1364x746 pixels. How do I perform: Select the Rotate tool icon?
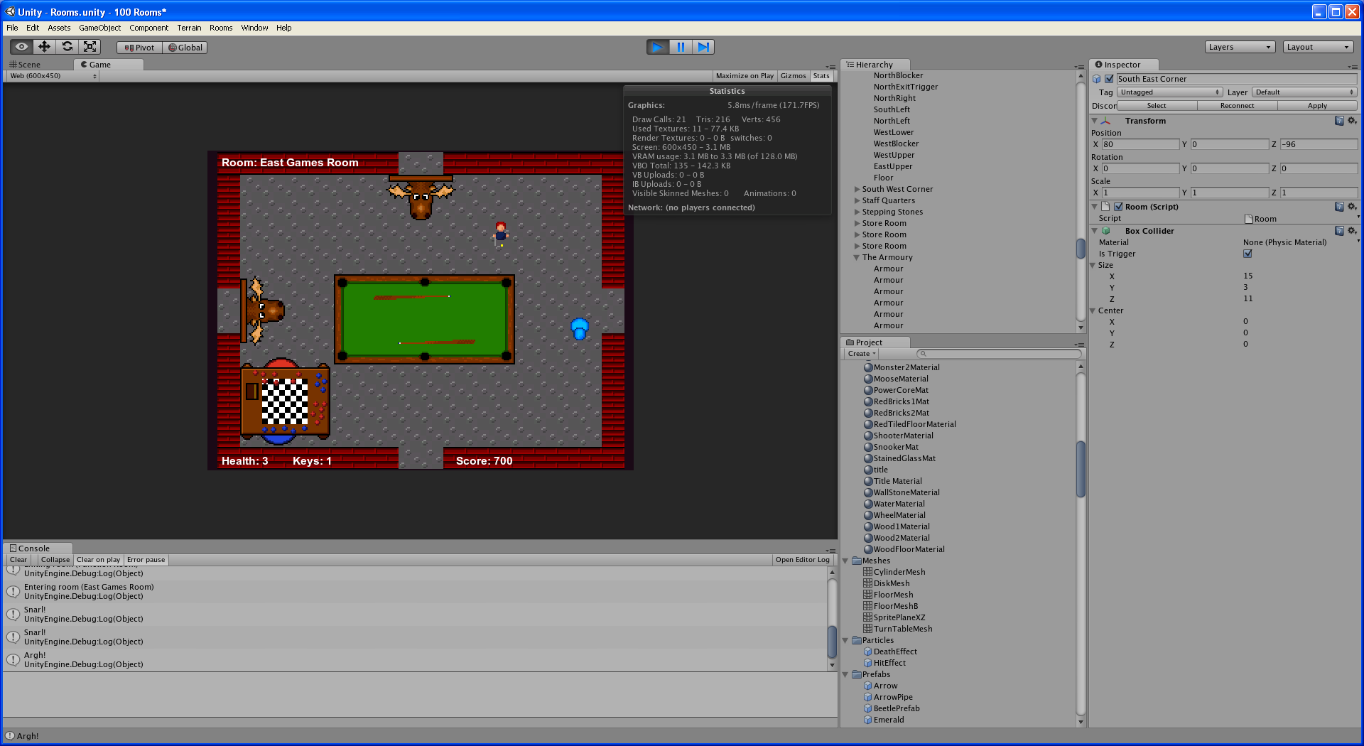(x=67, y=47)
